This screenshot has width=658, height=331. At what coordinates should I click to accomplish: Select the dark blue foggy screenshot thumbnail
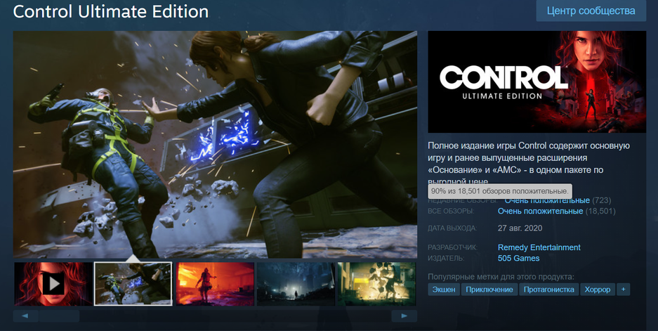click(x=296, y=284)
